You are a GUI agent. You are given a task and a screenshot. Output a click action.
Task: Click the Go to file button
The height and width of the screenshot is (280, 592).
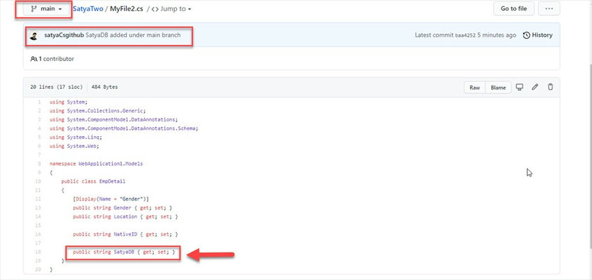514,8
